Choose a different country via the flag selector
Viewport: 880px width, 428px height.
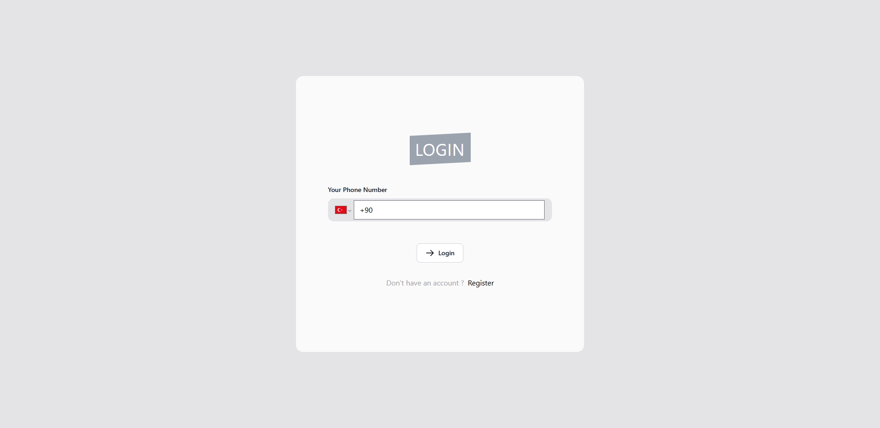click(343, 210)
